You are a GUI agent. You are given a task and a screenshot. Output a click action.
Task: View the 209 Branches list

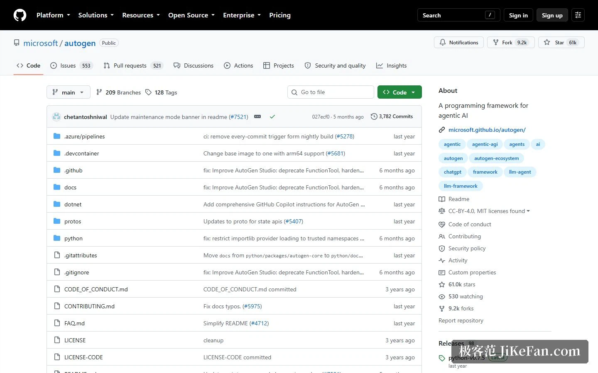(118, 92)
